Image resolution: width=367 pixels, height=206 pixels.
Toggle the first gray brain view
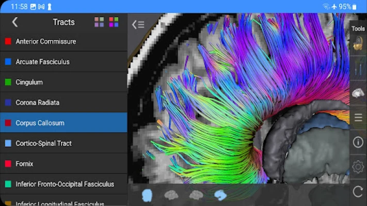(171, 195)
